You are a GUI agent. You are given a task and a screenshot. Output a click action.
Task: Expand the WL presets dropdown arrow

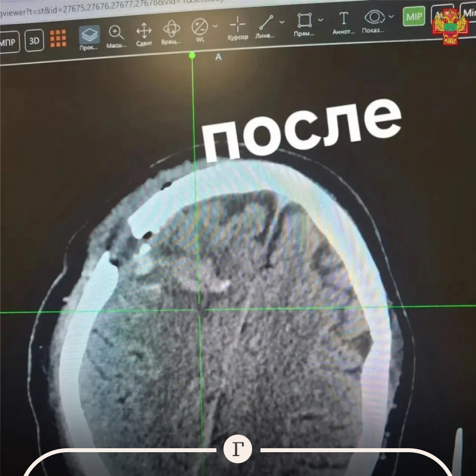point(215,26)
